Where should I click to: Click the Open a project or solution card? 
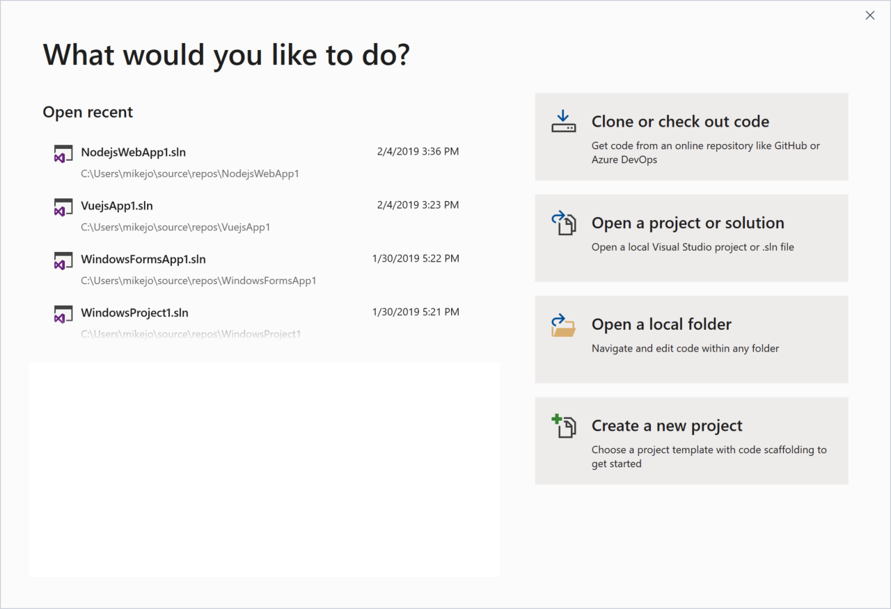tap(691, 238)
